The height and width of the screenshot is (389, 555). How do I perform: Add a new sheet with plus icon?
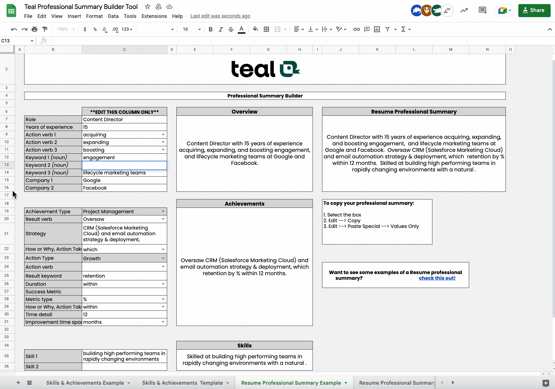pos(18,383)
